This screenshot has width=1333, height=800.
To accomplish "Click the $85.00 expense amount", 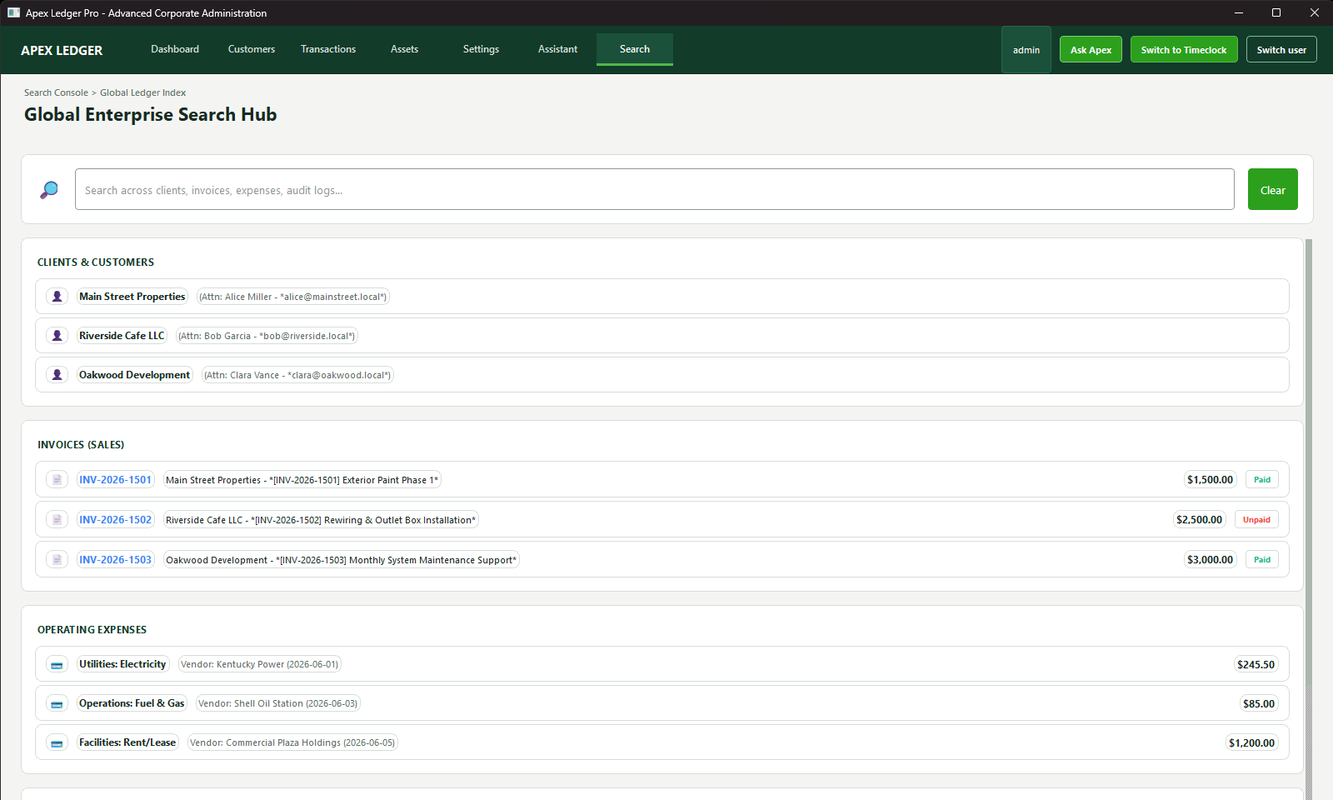I will pyautogui.click(x=1259, y=703).
